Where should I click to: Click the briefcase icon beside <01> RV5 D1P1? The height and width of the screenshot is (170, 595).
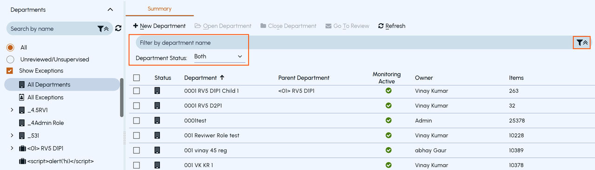pyautogui.click(x=22, y=149)
